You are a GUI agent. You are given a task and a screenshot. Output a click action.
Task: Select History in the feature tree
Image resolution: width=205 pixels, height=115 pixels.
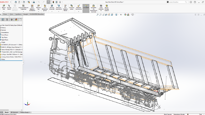pyautogui.click(x=4, y=28)
